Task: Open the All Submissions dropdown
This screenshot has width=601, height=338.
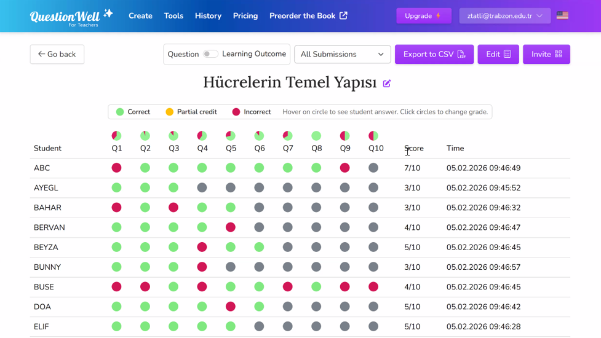Action: [x=342, y=55]
